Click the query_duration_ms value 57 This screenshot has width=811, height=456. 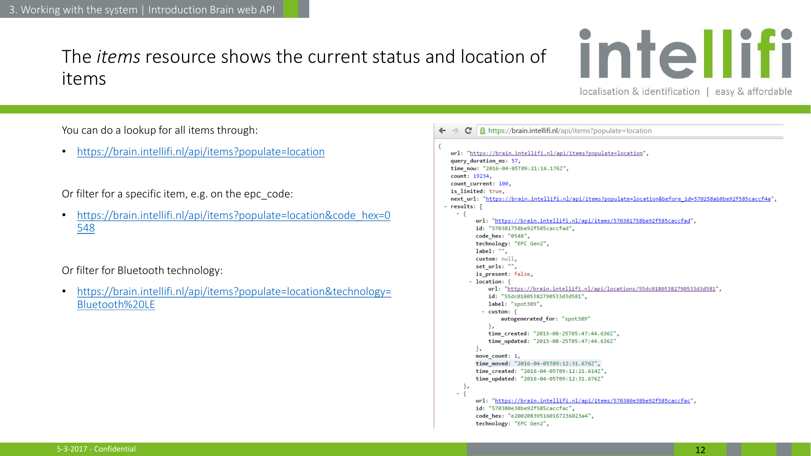(514, 161)
